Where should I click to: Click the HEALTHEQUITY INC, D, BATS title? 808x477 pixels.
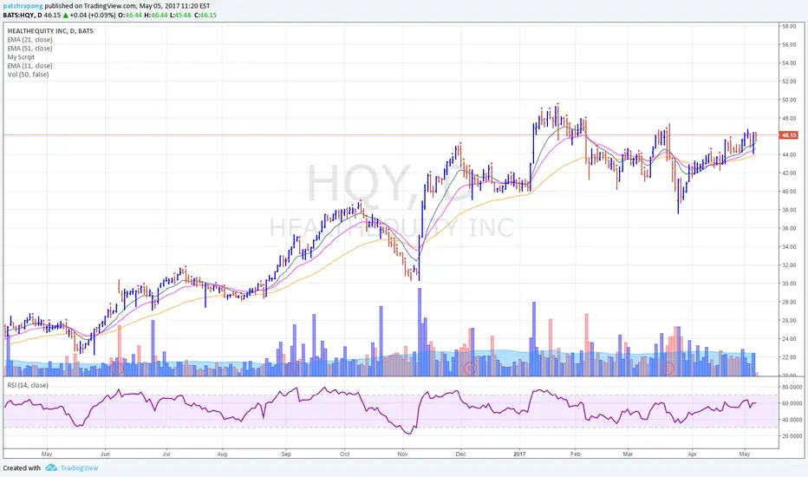50,31
